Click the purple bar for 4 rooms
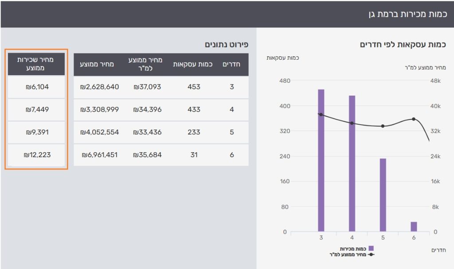 pyautogui.click(x=352, y=163)
